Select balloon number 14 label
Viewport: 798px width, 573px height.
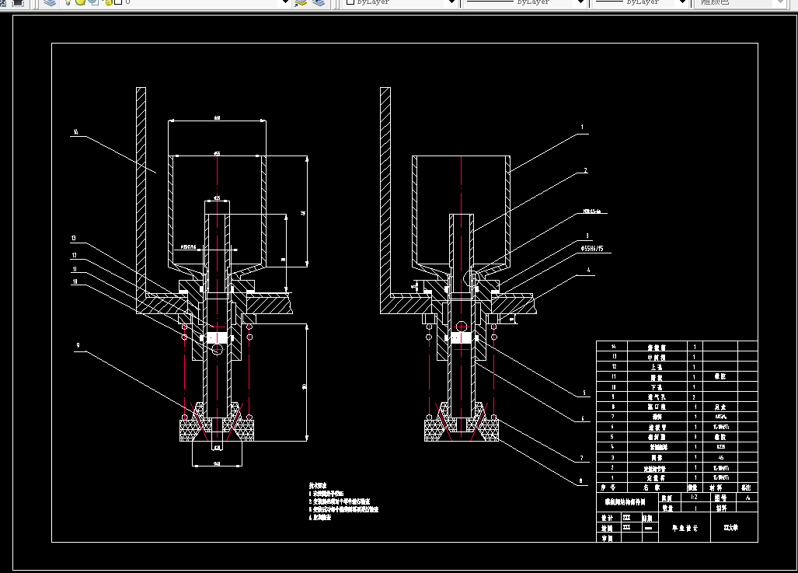(76, 132)
